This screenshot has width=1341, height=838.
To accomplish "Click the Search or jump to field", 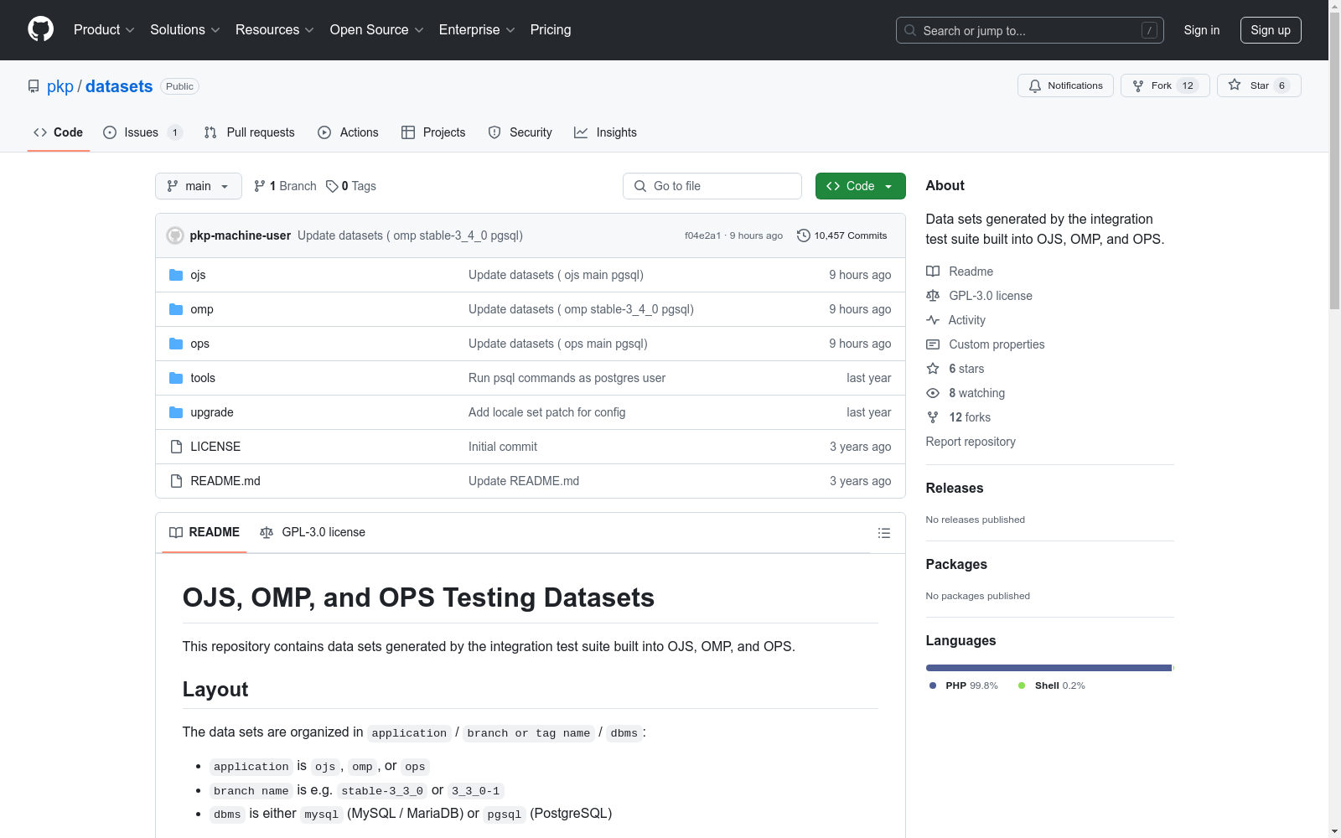I will [x=1030, y=30].
